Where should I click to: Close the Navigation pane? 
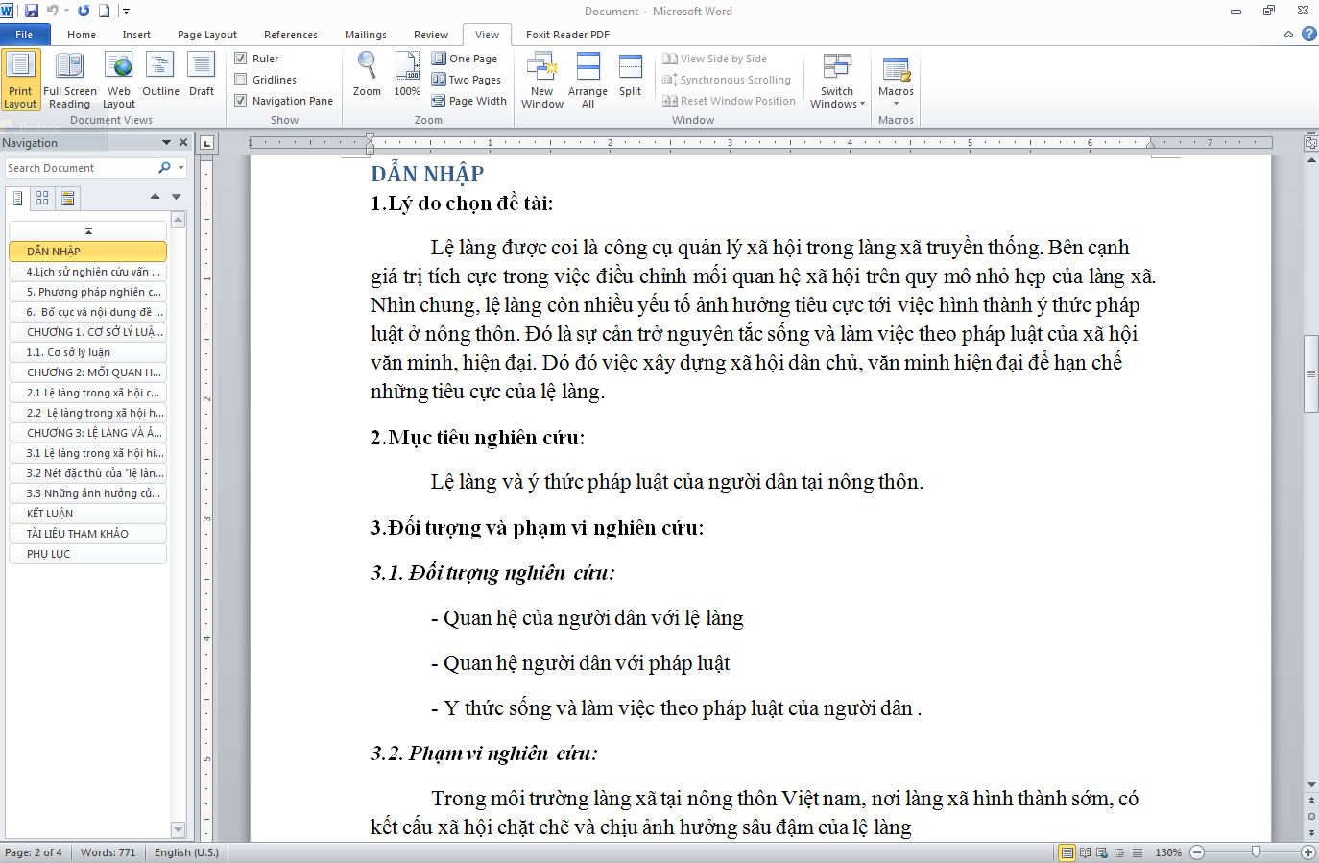183,143
